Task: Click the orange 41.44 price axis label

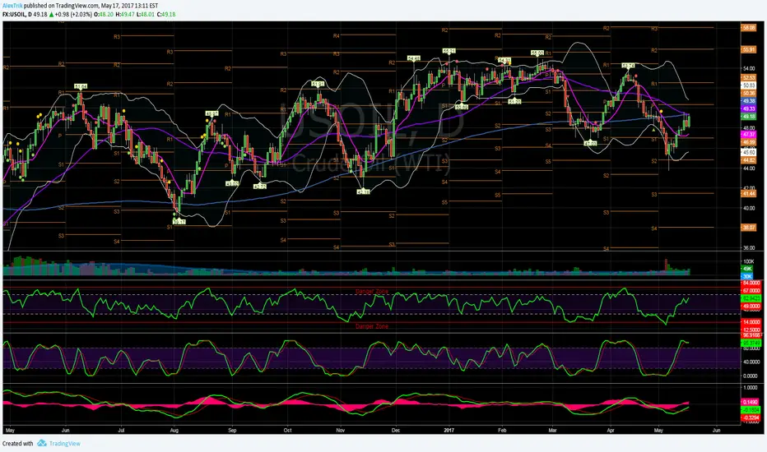Action: [x=749, y=194]
